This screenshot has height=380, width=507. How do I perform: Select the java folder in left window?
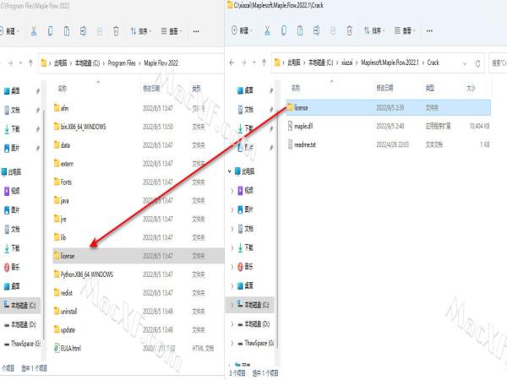139,201
